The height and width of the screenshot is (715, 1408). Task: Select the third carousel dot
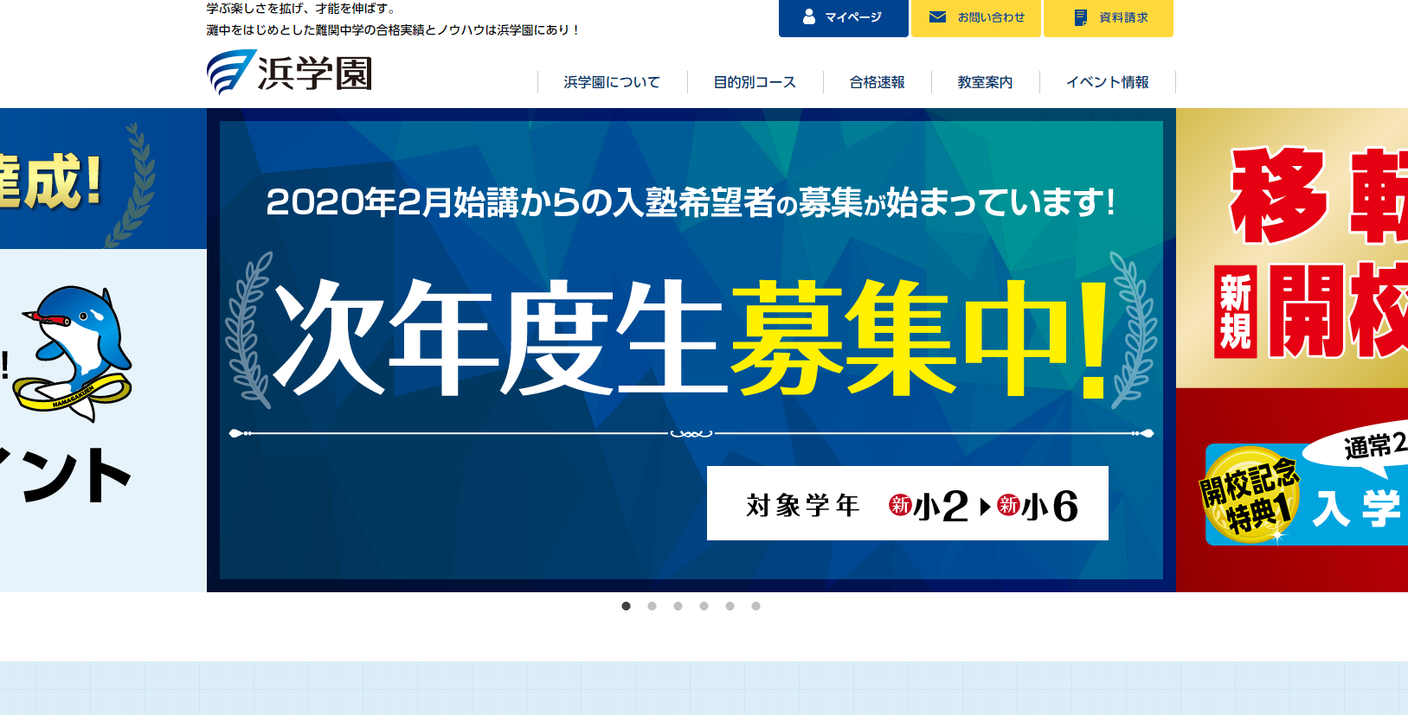(x=678, y=606)
